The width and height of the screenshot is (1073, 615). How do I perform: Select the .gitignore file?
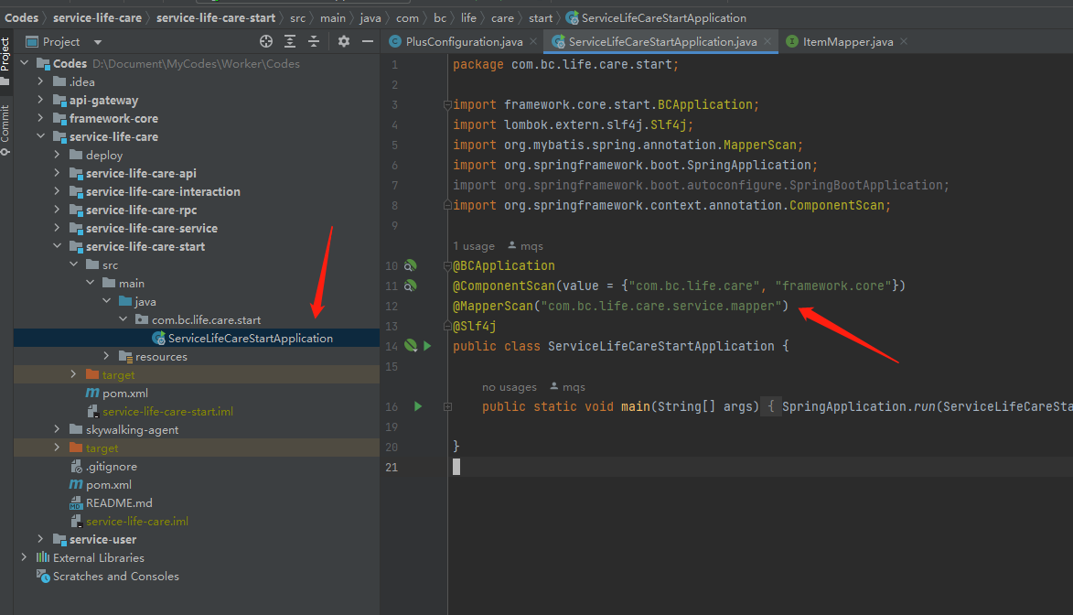click(x=197, y=467)
